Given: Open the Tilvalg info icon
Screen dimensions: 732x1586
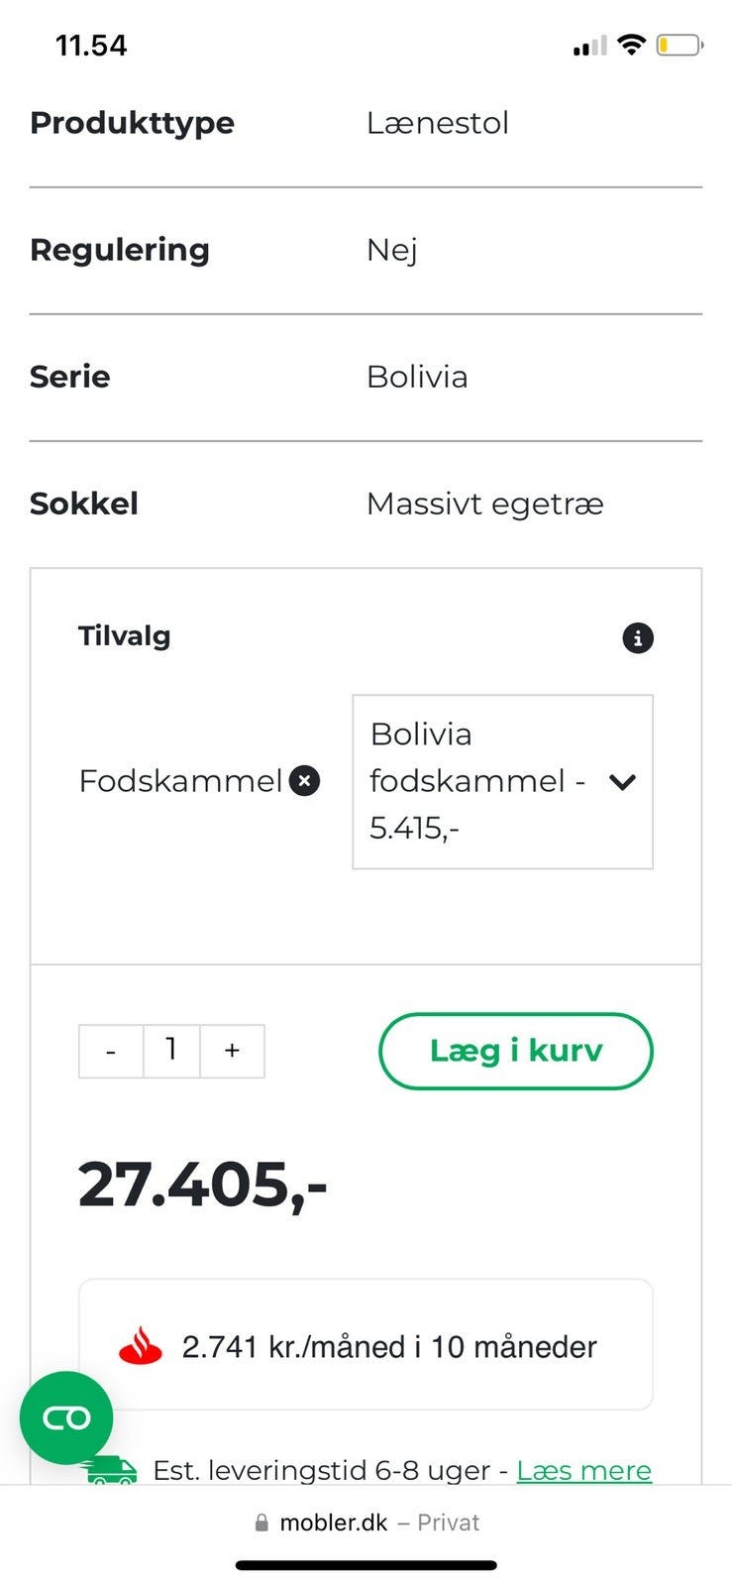Looking at the screenshot, I should [637, 638].
